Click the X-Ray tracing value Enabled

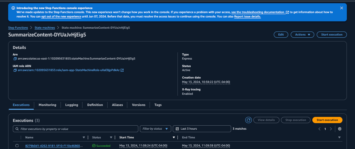coord(188,94)
